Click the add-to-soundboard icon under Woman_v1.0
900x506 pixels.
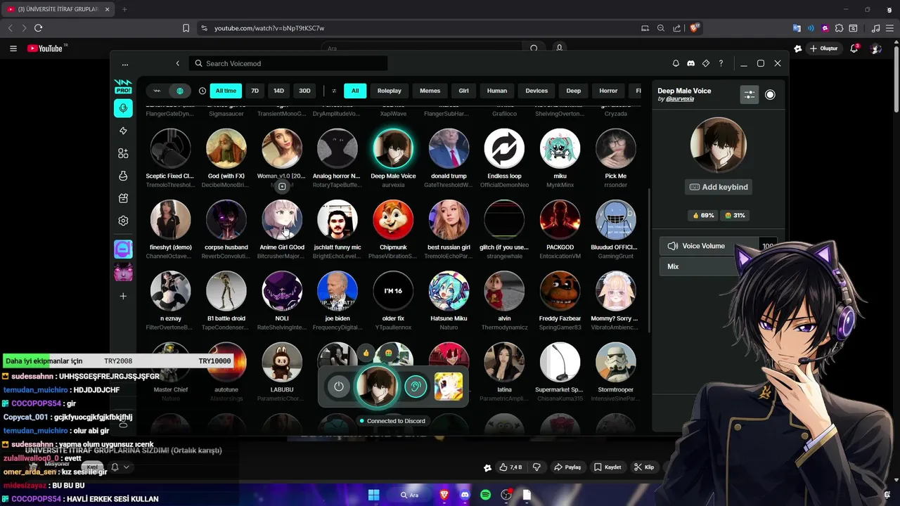282,186
